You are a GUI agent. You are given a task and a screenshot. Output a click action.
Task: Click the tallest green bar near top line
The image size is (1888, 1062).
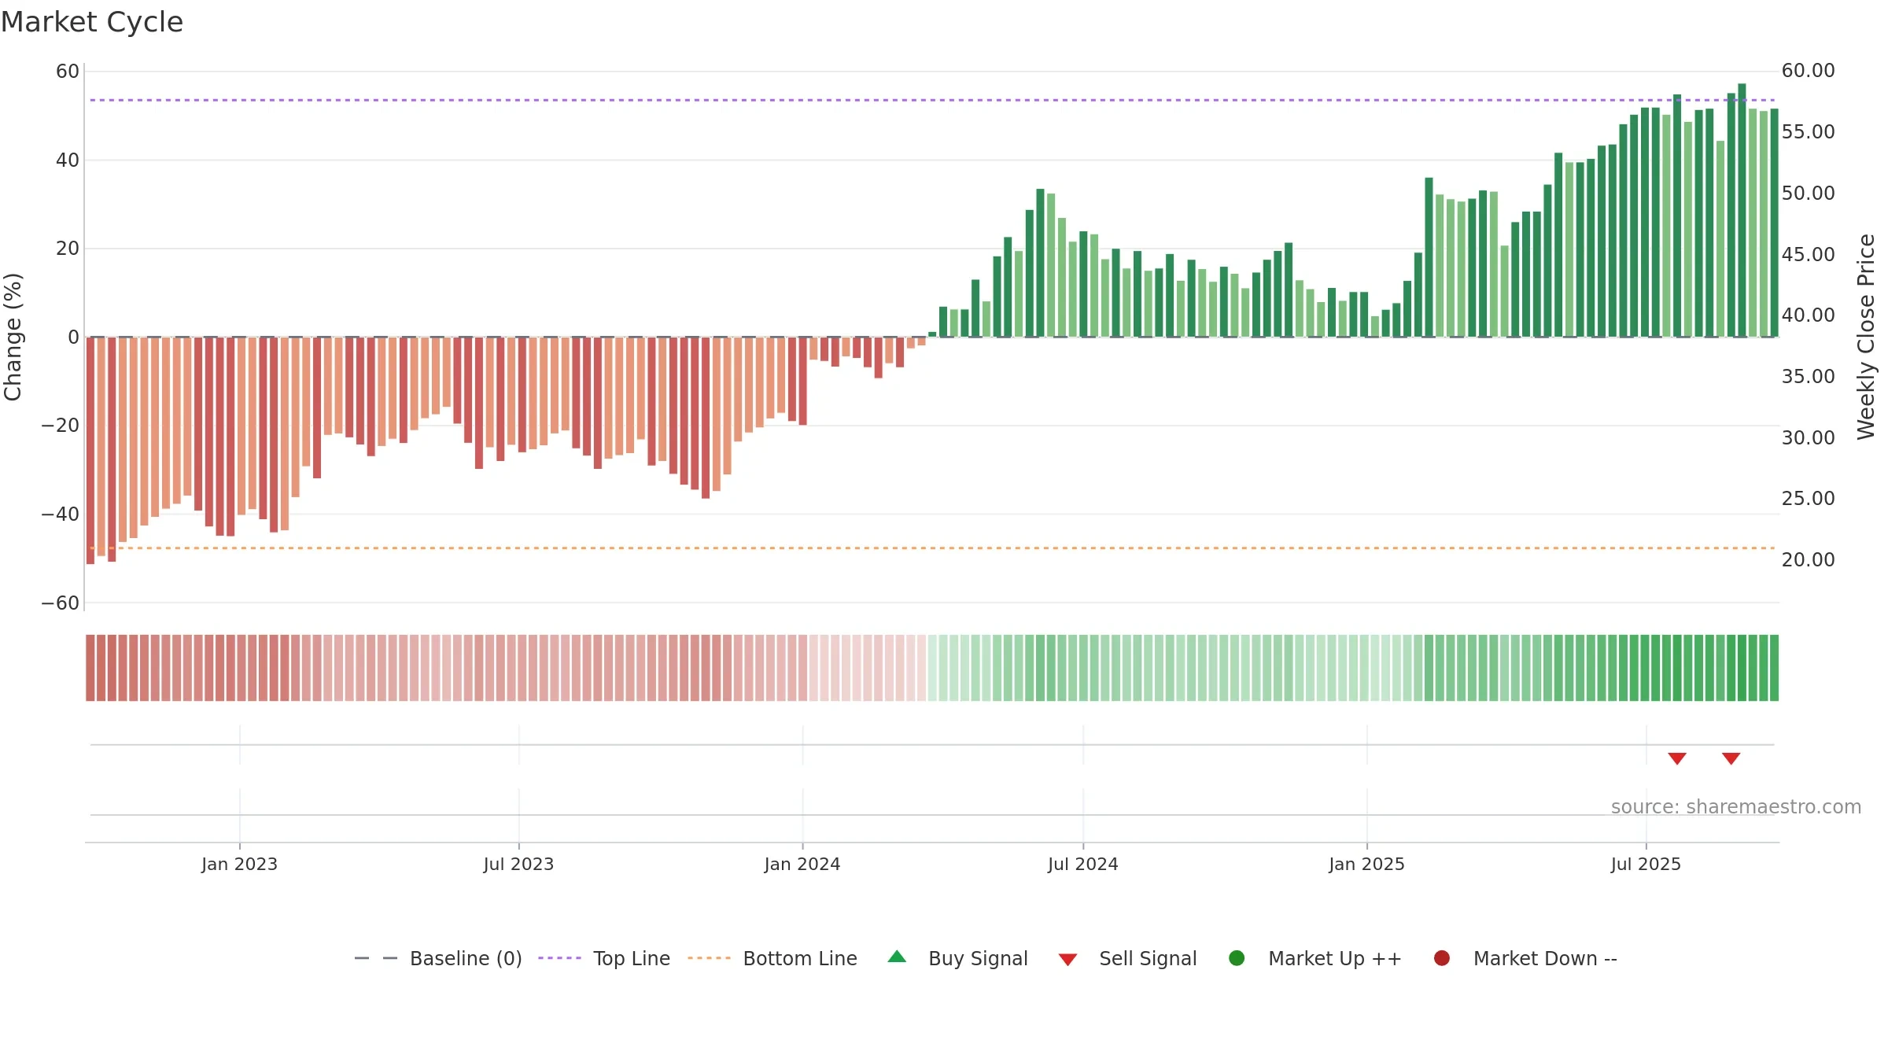click(1742, 210)
